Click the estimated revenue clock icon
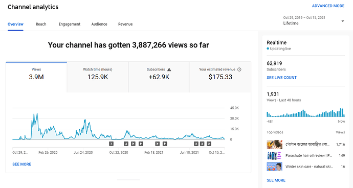The width and height of the screenshot is (353, 188). 239,69
